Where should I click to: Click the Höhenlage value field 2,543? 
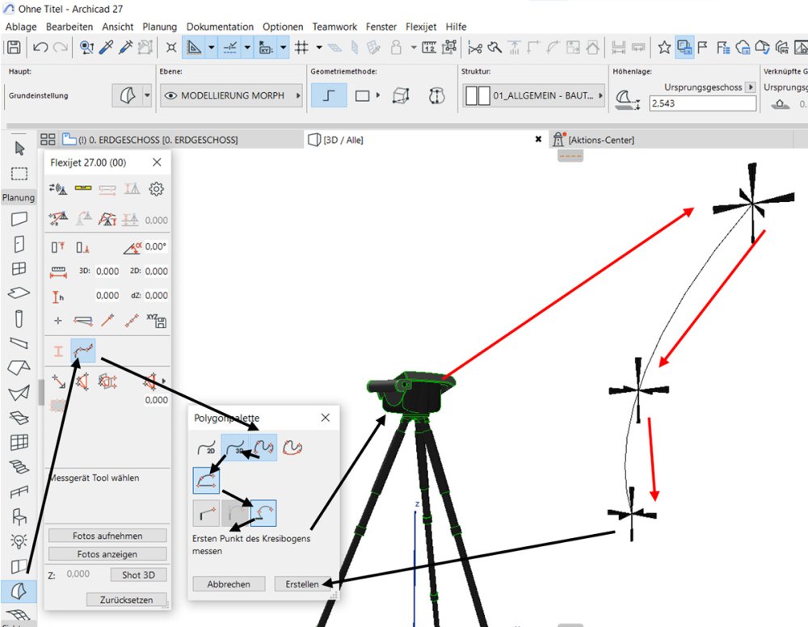point(702,103)
